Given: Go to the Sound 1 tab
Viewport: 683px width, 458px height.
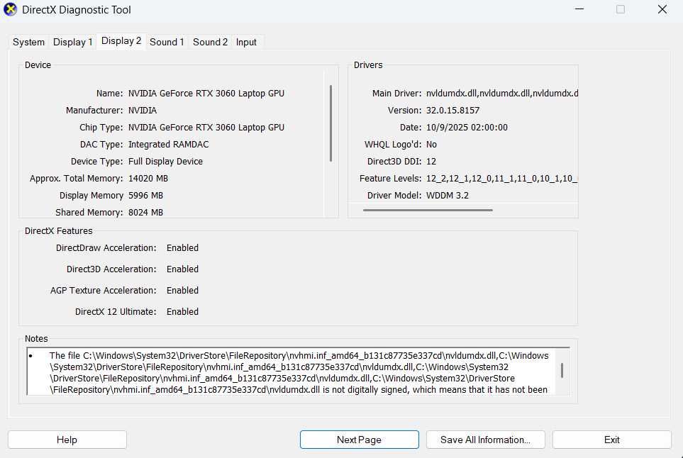Looking at the screenshot, I should [167, 43].
